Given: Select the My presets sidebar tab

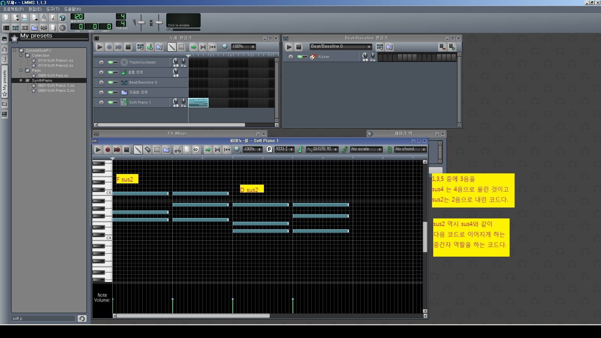Looking at the screenshot, I should tap(5, 81).
